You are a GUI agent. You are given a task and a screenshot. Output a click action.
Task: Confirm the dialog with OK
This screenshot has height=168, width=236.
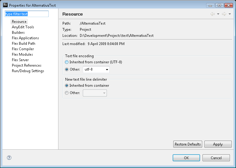[x=186, y=158]
